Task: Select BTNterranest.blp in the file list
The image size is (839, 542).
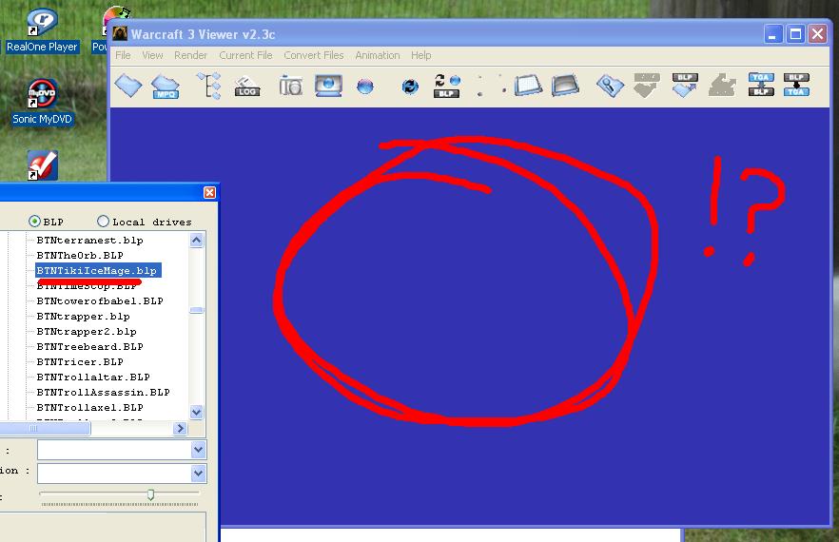Action: [89, 241]
